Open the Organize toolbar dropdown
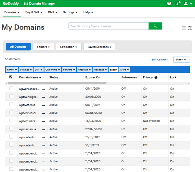This screenshot has height=172, width=195. click(x=84, y=70)
